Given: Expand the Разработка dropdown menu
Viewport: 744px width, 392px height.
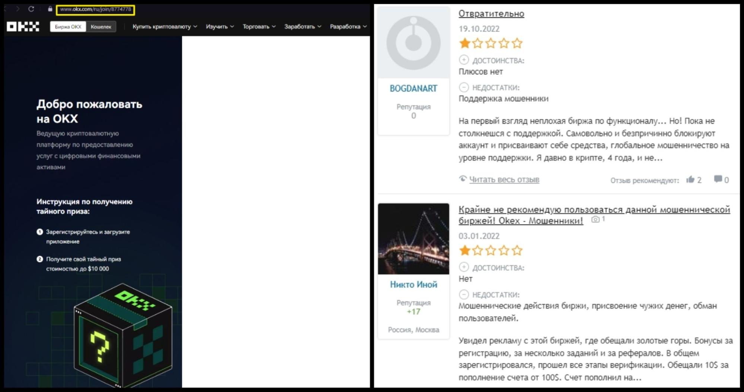Looking at the screenshot, I should coord(348,27).
